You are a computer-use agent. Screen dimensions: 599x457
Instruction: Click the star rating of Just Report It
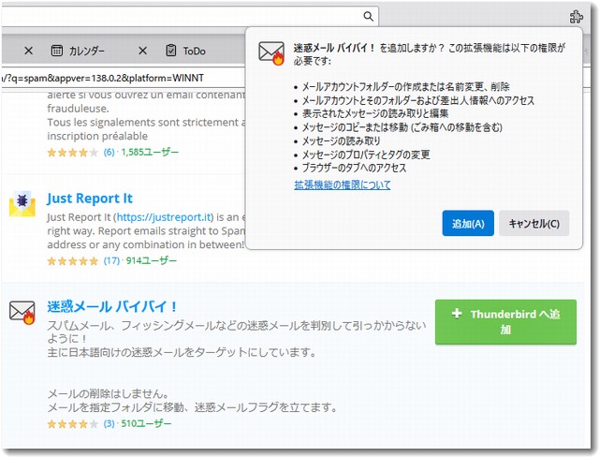73,261
